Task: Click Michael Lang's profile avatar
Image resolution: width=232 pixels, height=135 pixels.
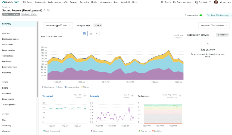Action: [x=216, y=2]
